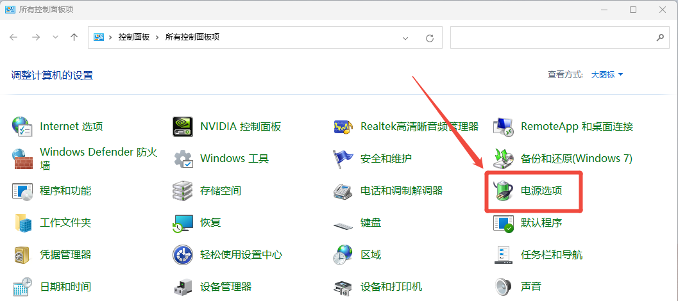Go back with the left arrow button

coord(13,38)
